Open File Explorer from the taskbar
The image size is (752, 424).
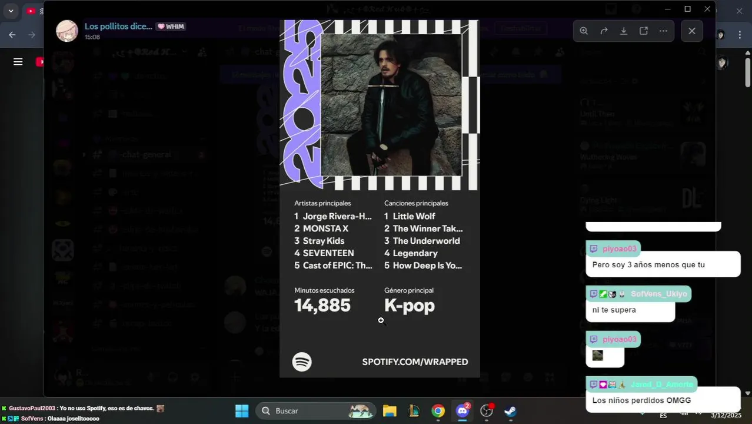(390, 411)
